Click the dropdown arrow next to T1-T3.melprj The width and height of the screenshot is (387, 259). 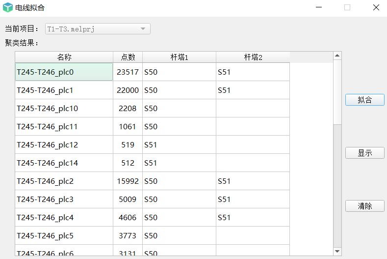[x=143, y=29]
